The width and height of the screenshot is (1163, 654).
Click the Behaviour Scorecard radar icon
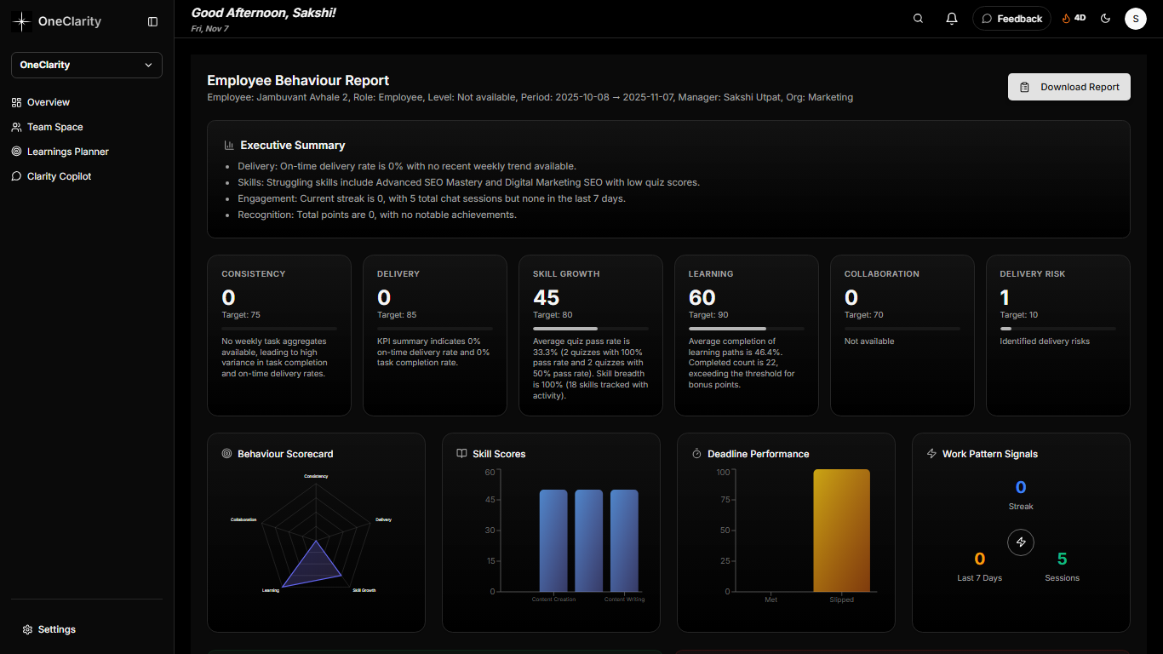226,454
